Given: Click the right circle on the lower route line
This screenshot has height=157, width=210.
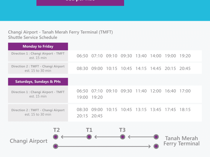Looking at the screenshot, I should [156, 146].
